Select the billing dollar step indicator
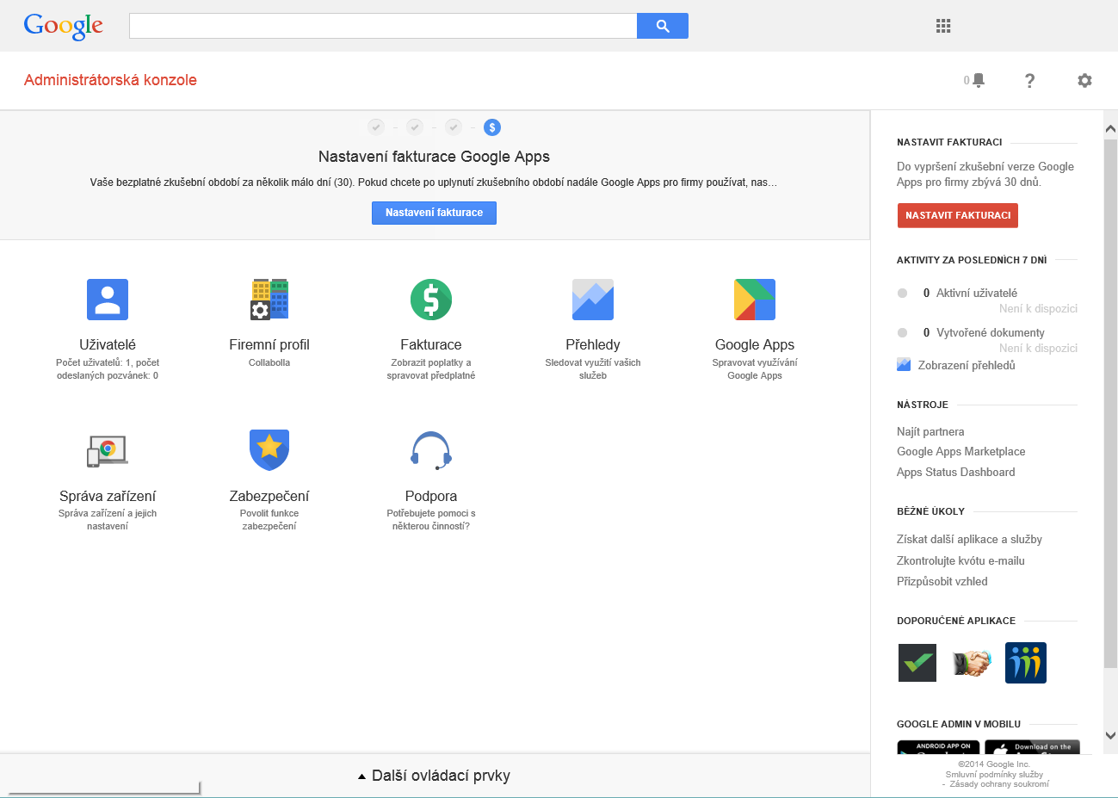 point(492,127)
